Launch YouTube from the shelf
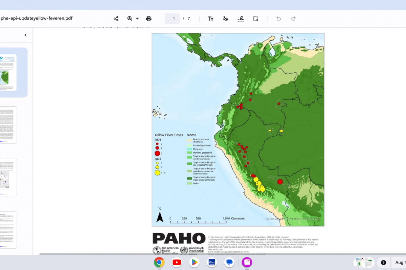 click(x=177, y=262)
